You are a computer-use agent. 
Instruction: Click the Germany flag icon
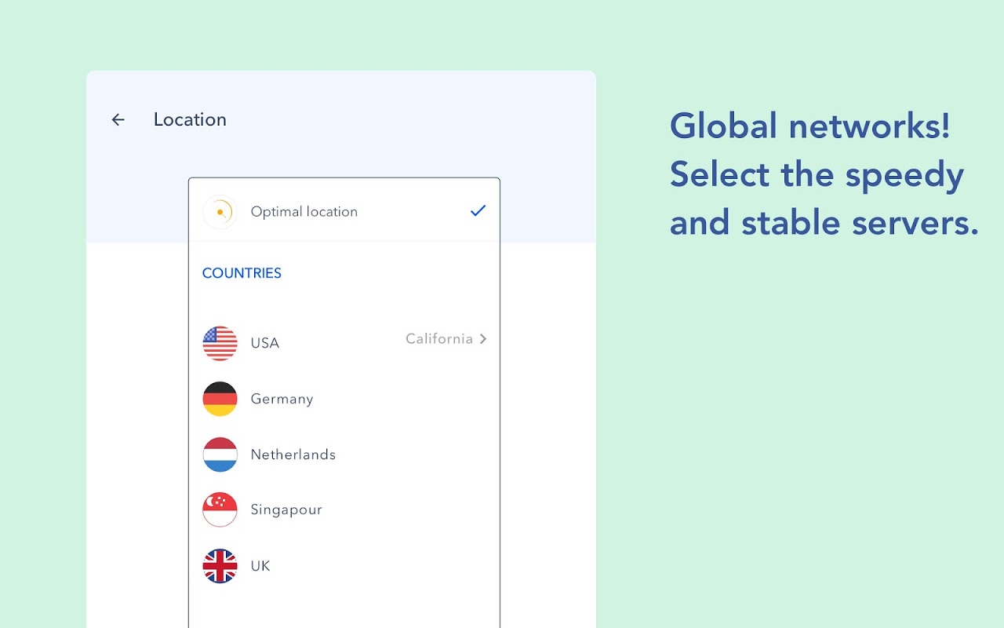220,399
